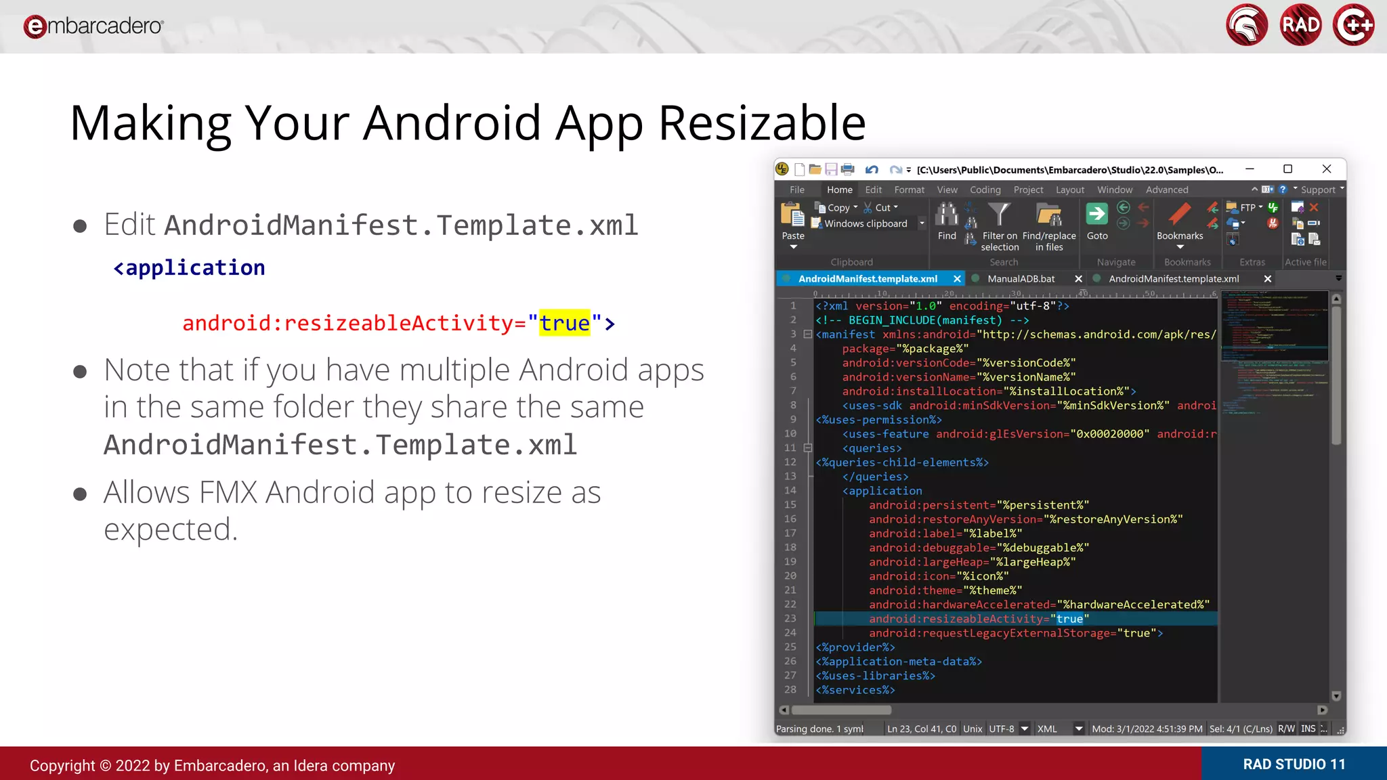Switch to the ManualADB.bat file tab

coord(1021,279)
